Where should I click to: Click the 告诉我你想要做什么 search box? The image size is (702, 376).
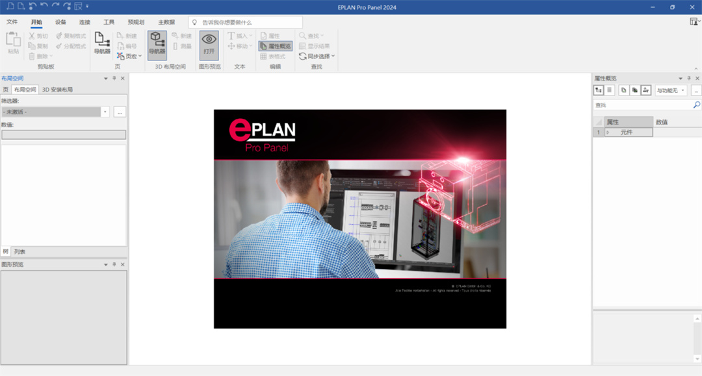245,22
